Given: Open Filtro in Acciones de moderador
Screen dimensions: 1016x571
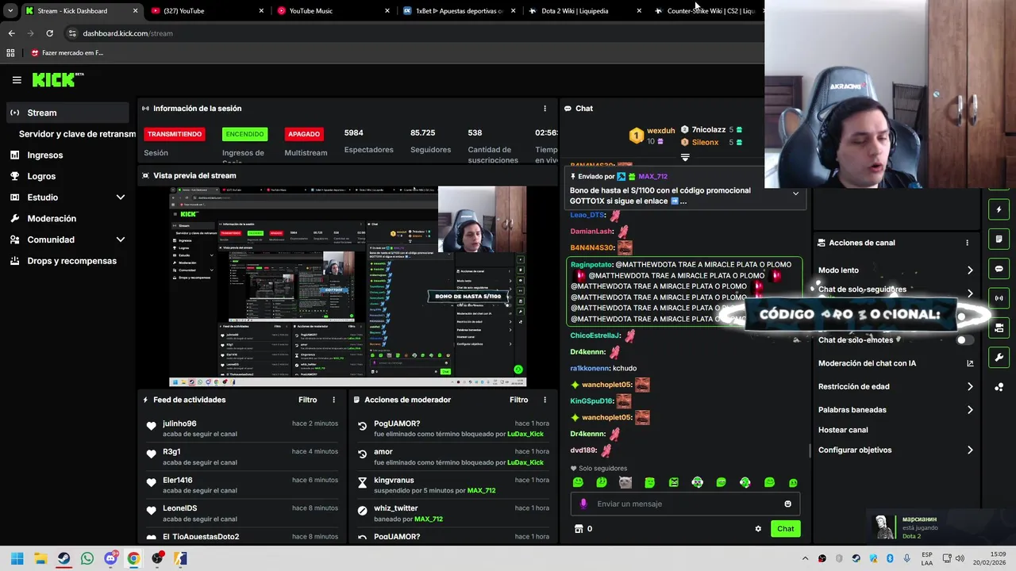Looking at the screenshot, I should coord(518,400).
